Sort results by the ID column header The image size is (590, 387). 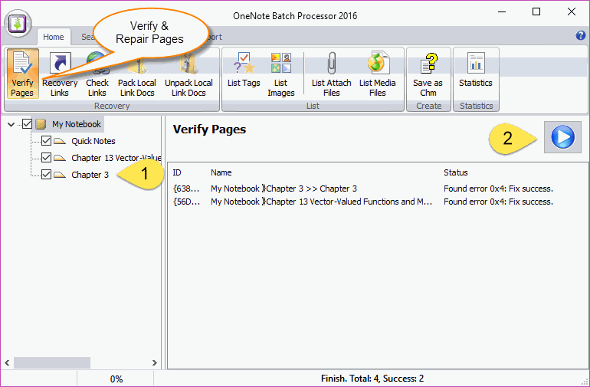[x=177, y=172]
